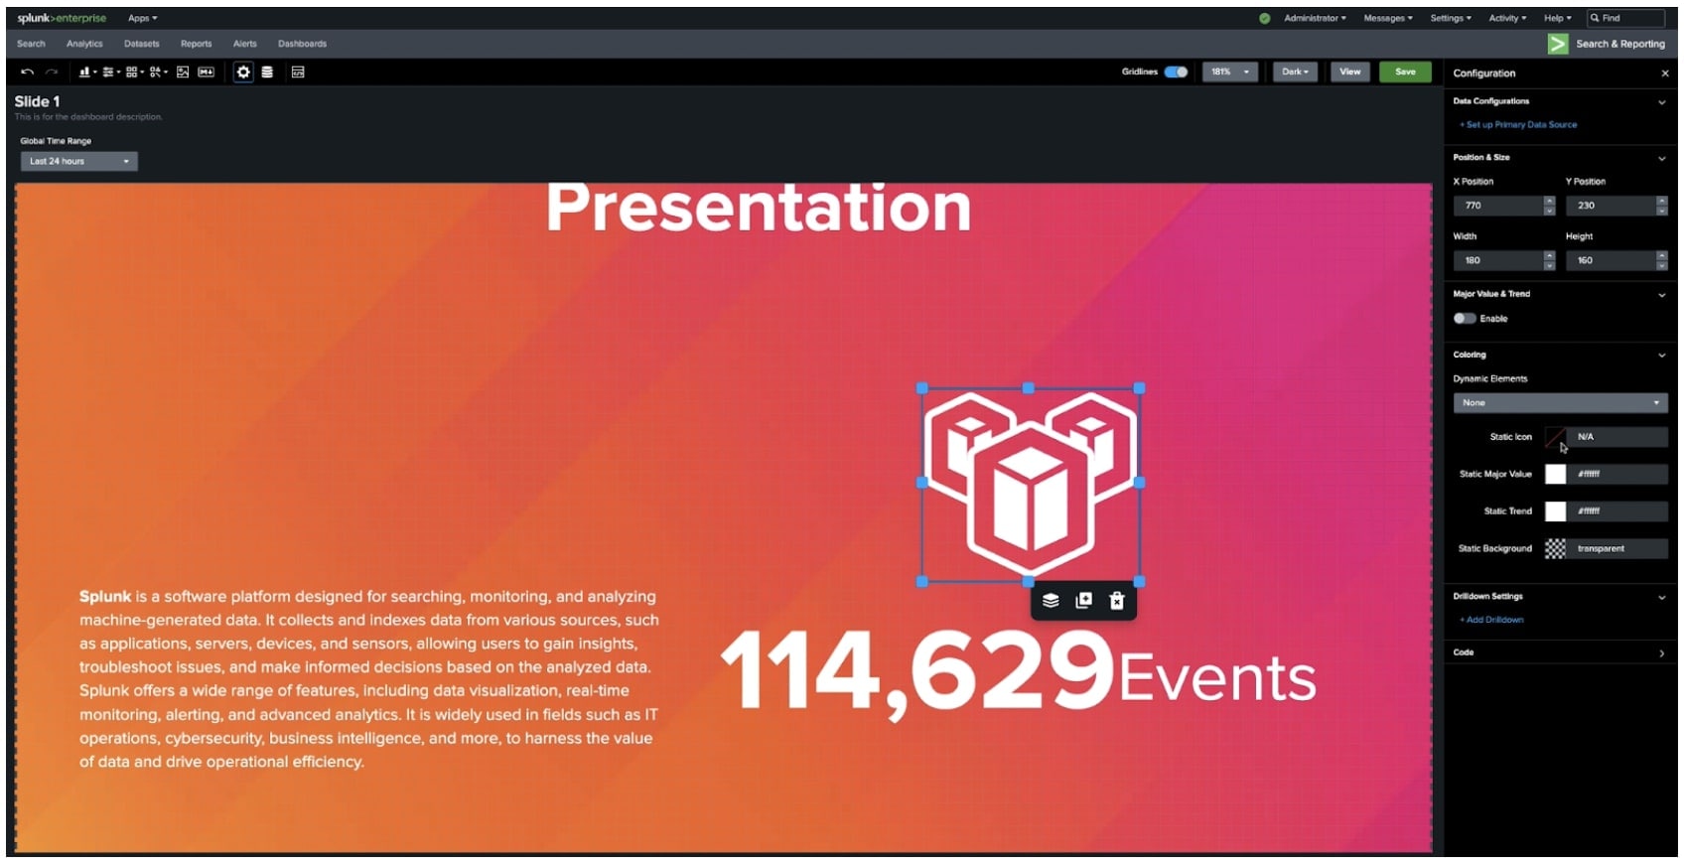Open the zoom level dropdown
1686x866 pixels.
tap(1230, 72)
